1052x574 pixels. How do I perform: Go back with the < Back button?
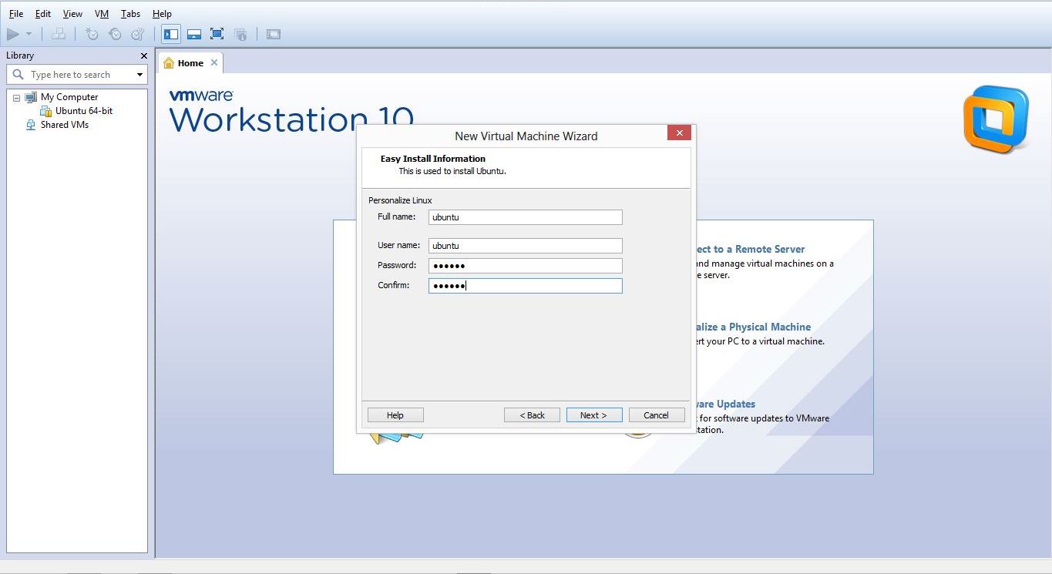pyautogui.click(x=532, y=415)
